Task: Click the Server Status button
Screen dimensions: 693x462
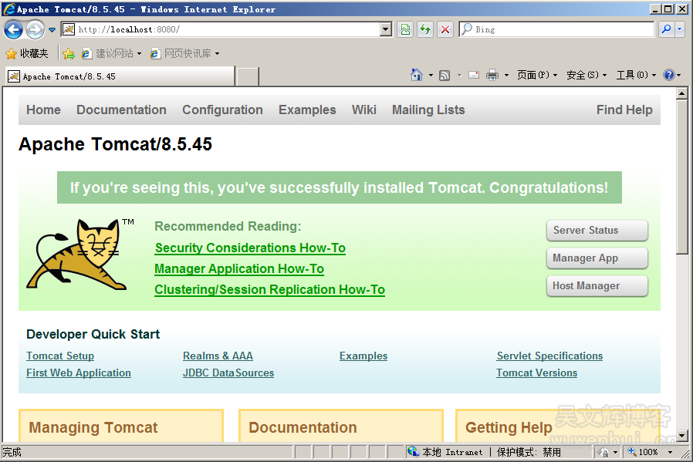Action: coord(597,231)
